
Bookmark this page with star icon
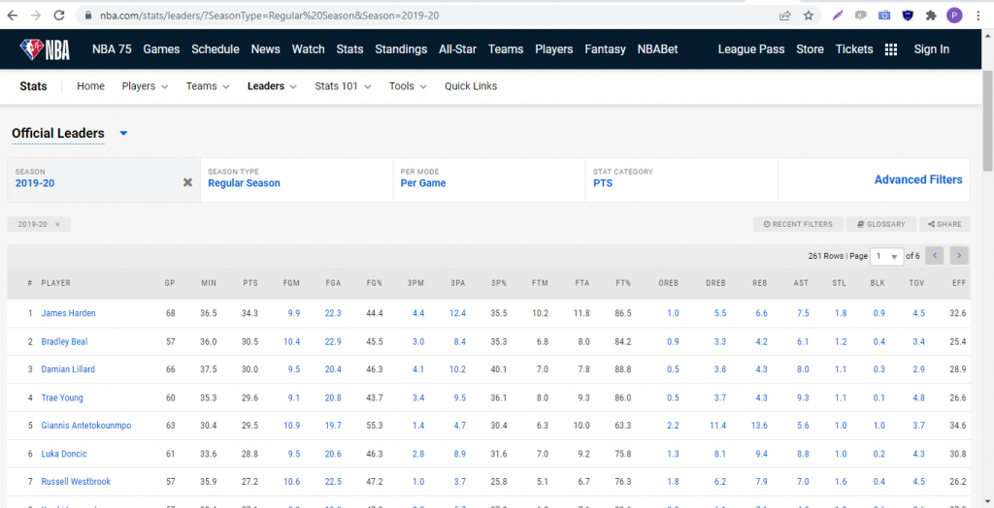click(x=809, y=16)
